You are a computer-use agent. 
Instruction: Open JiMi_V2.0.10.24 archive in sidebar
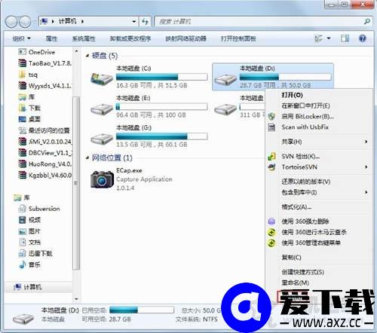point(44,142)
